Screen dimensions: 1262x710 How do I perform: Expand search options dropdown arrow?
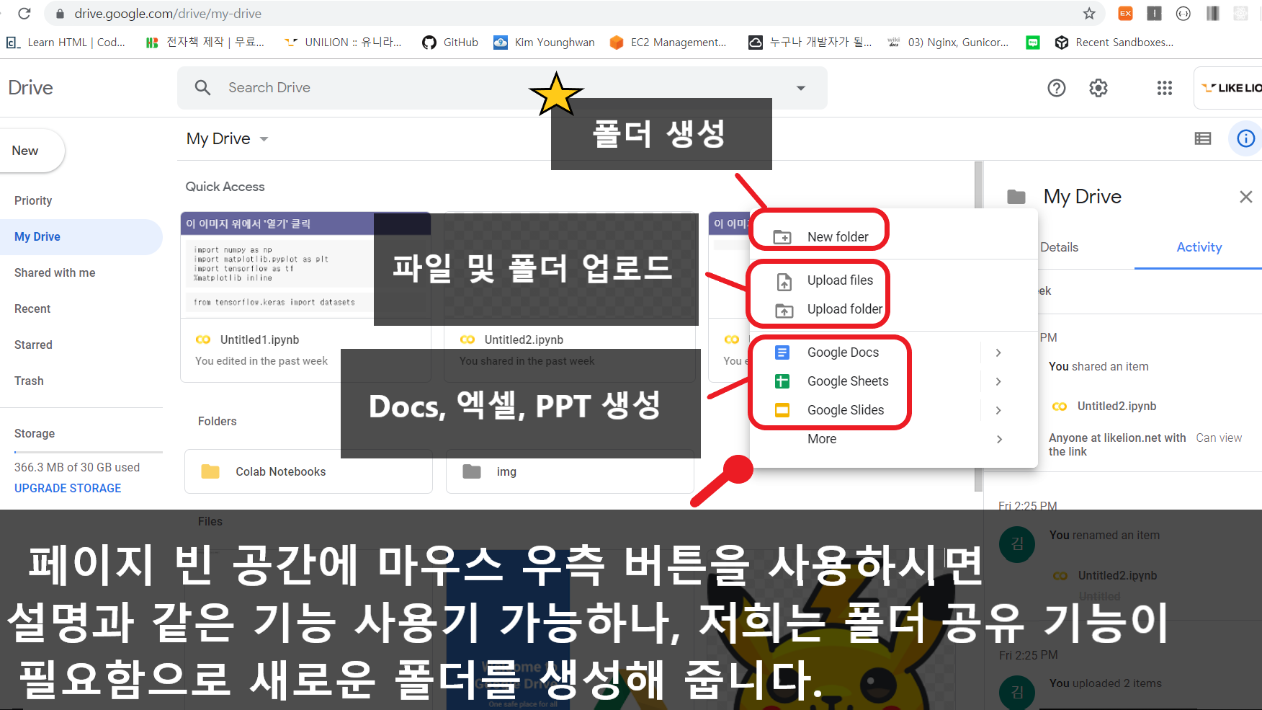pyautogui.click(x=800, y=88)
